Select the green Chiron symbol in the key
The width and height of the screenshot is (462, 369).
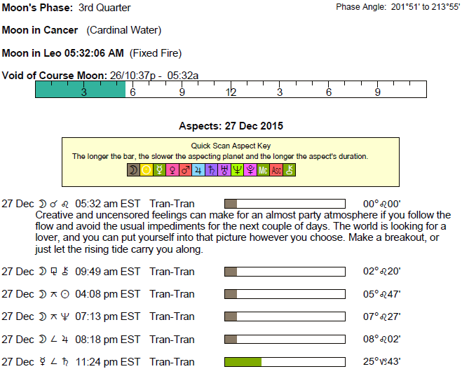289,170
